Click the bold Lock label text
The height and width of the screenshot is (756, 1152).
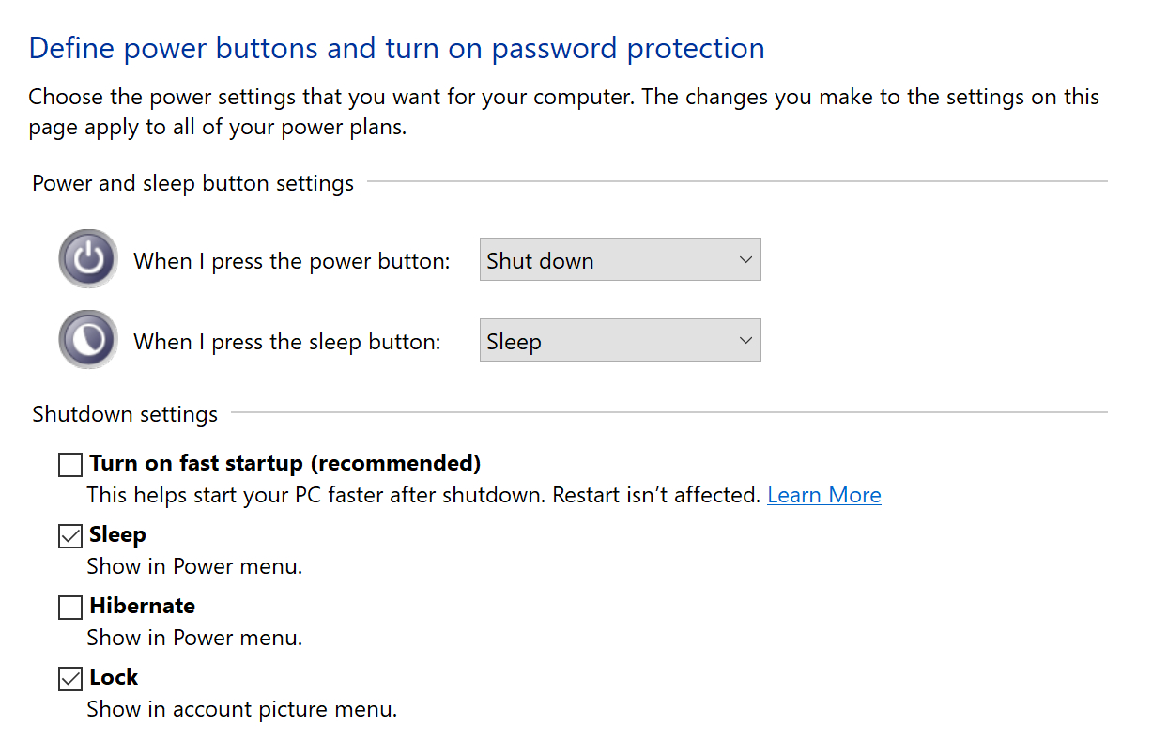(114, 677)
